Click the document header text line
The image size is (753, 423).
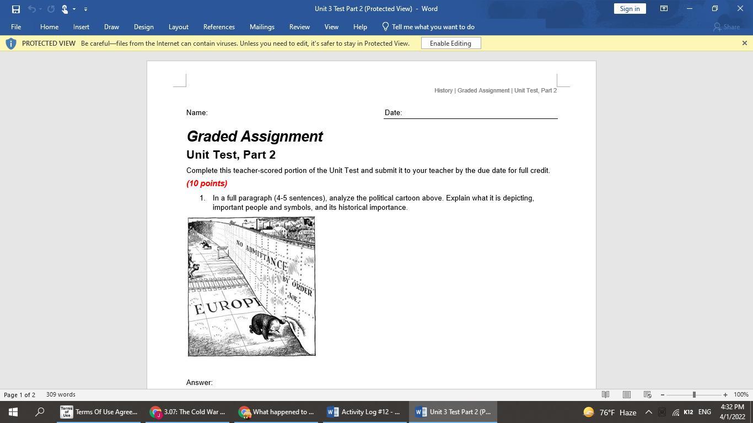click(496, 90)
